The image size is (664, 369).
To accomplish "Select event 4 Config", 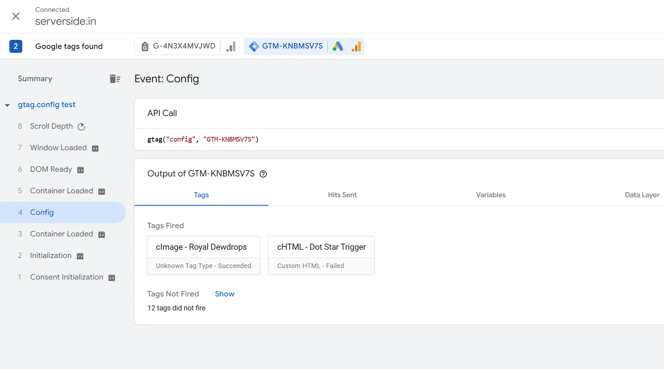I will [63, 212].
